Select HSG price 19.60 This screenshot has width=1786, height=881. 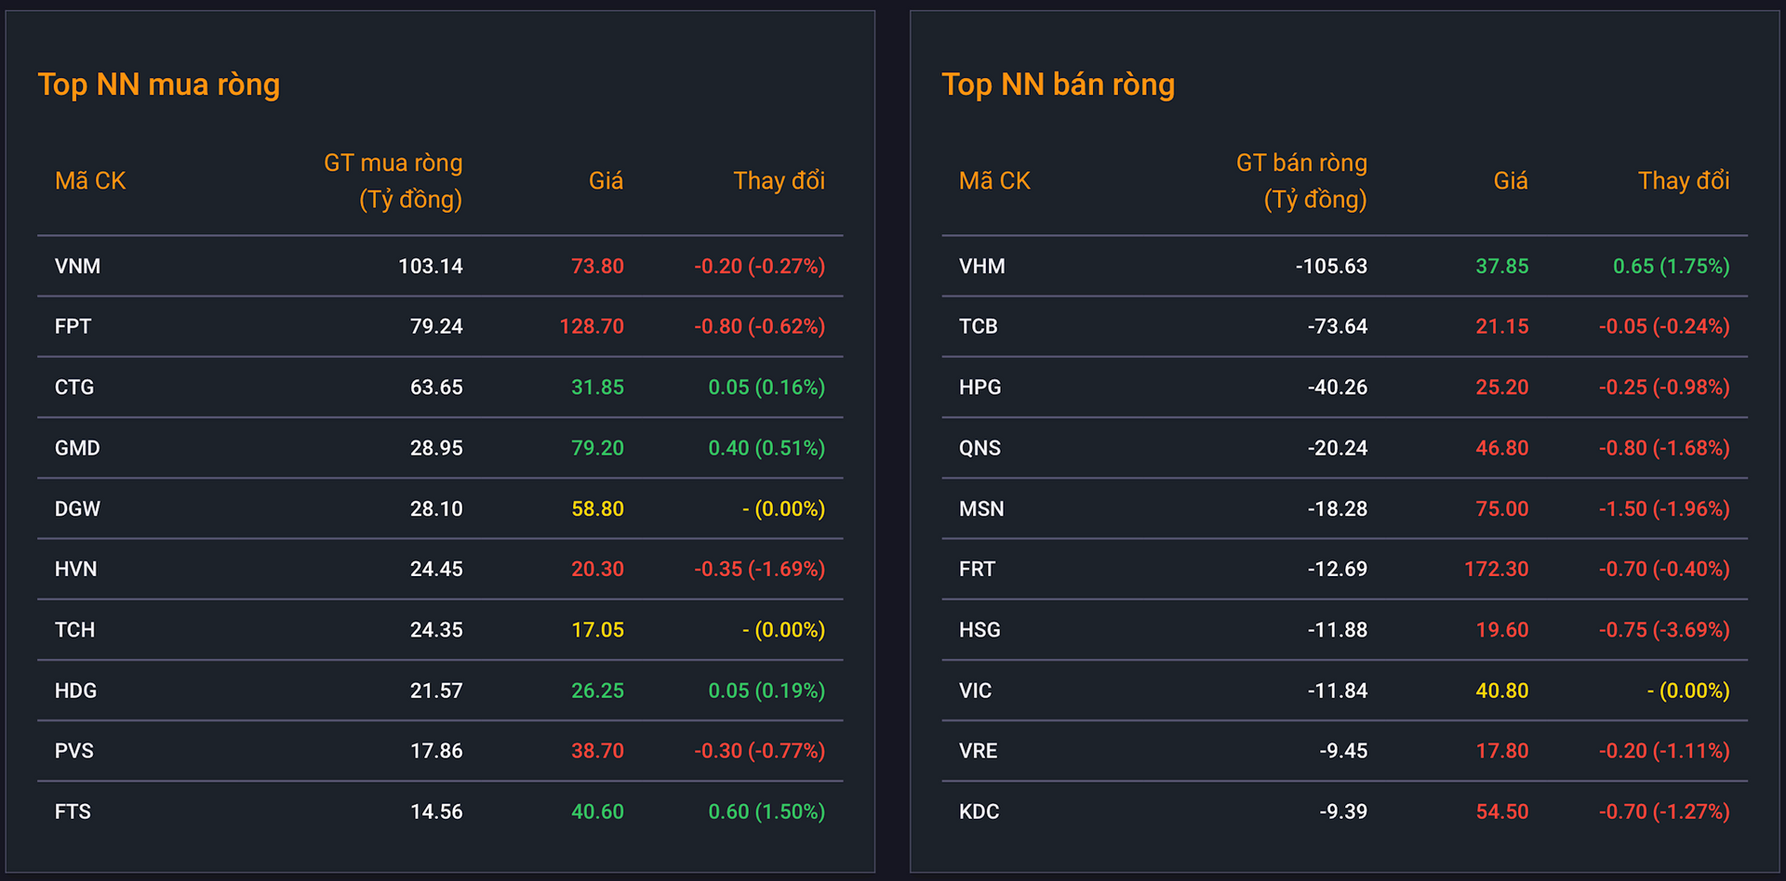1501,630
